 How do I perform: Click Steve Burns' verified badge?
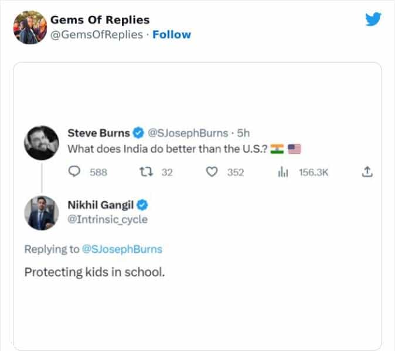click(x=138, y=133)
